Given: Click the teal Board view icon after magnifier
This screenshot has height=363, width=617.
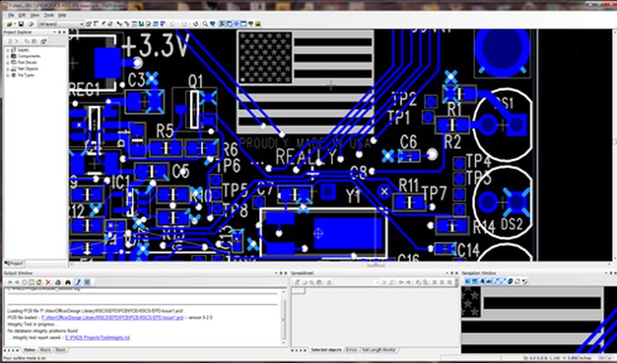Looking at the screenshot, I should [213, 24].
